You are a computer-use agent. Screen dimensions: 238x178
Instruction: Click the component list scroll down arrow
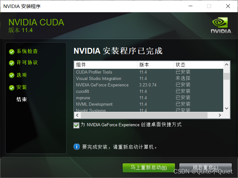pos(227,108)
